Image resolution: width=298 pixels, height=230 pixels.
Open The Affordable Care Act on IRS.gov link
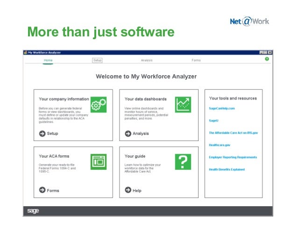pyautogui.click(x=234, y=132)
